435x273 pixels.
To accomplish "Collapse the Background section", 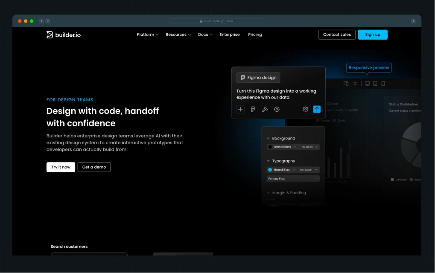I will 268,138.
